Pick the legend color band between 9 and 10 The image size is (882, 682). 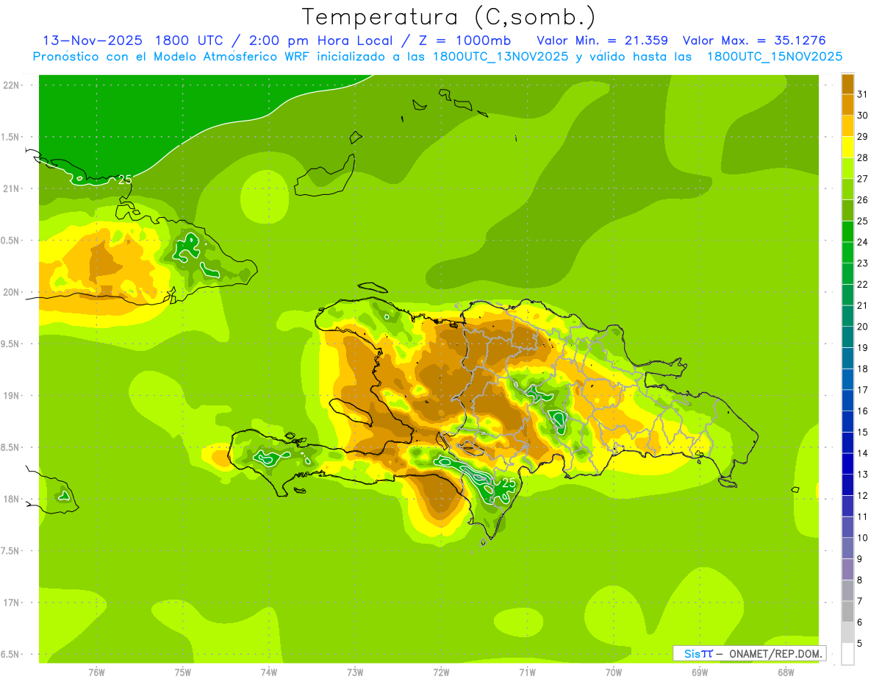[x=847, y=548]
